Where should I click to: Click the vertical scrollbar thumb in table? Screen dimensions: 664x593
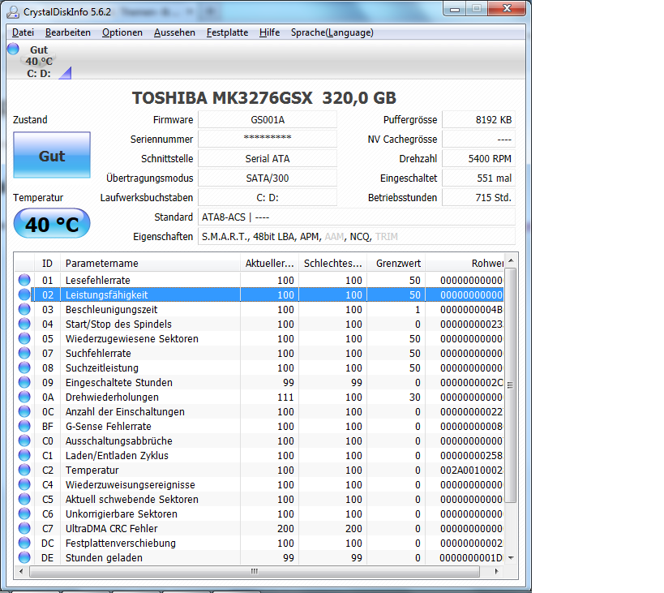click(x=511, y=385)
